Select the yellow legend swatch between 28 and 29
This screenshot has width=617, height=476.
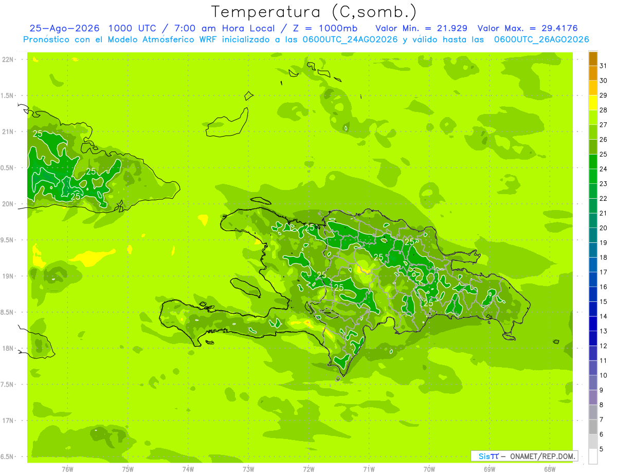coord(593,103)
